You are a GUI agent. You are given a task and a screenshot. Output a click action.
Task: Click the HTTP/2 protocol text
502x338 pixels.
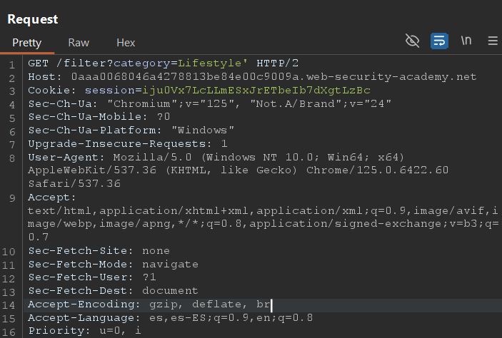[277, 63]
